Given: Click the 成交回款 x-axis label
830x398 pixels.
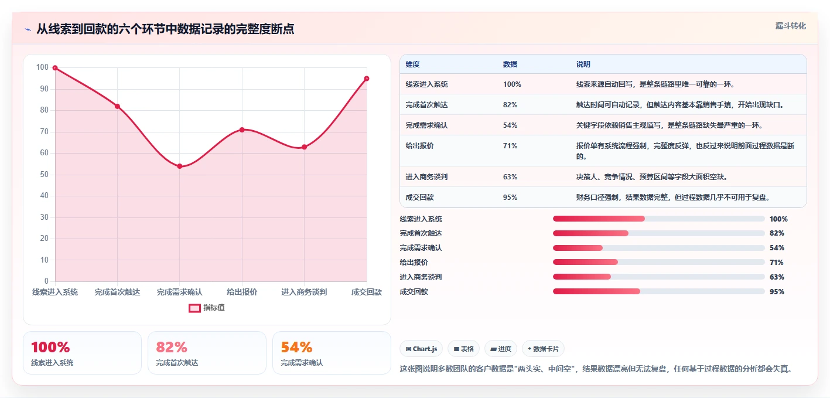Looking at the screenshot, I should [x=367, y=292].
